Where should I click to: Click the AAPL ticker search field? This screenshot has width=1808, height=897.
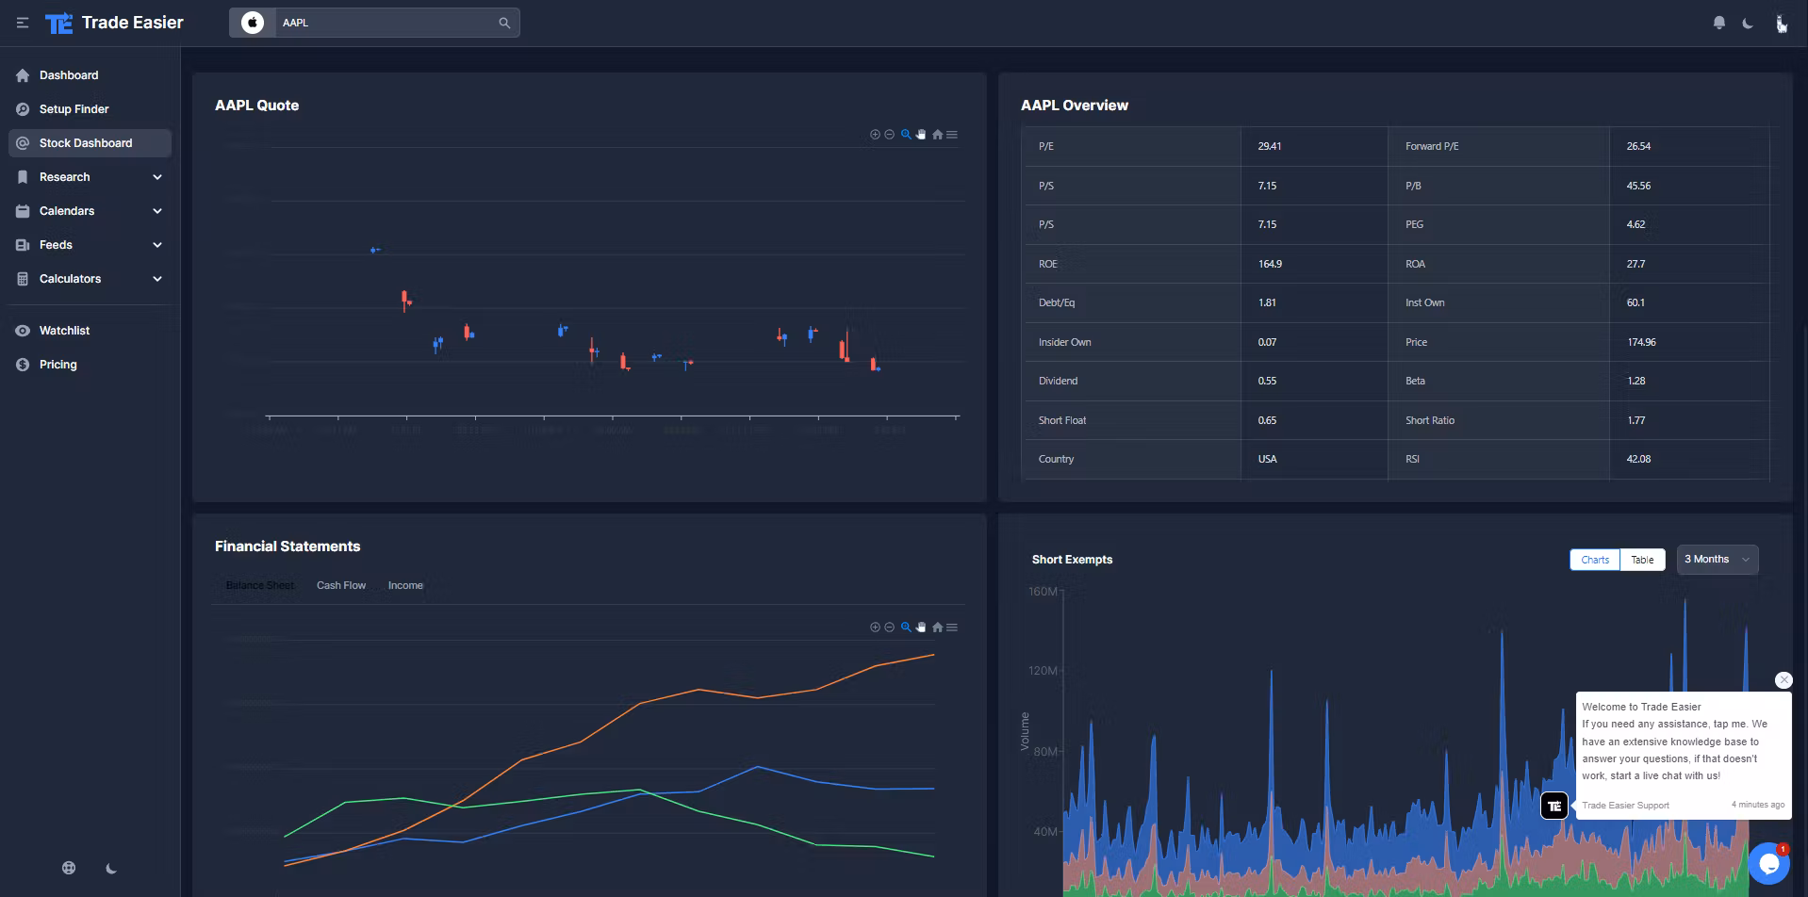point(386,23)
